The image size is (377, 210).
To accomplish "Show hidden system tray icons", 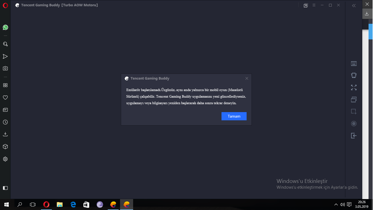I will coord(336,204).
